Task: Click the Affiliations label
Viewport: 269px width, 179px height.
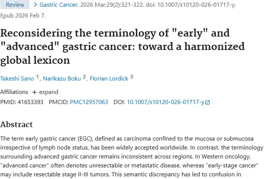Action: pos(14,92)
